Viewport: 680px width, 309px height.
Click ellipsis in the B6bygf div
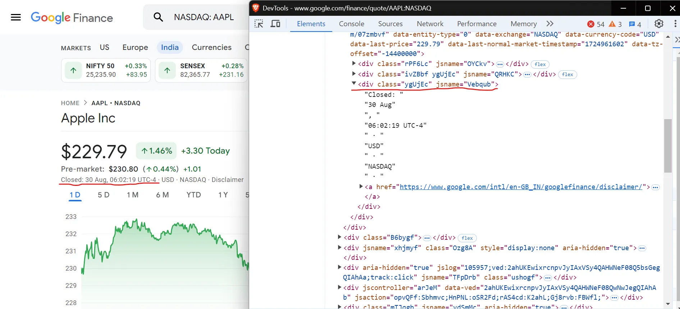click(x=427, y=238)
